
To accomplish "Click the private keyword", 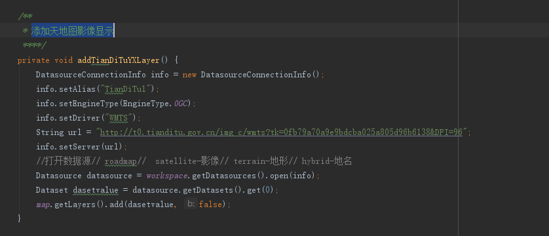I will 33,60.
